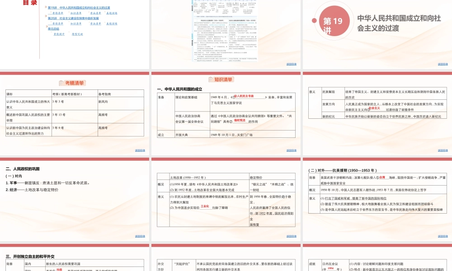Click the clipboard icon in 考情清单 badge
This screenshot has height=271, width=452.
point(61,83)
